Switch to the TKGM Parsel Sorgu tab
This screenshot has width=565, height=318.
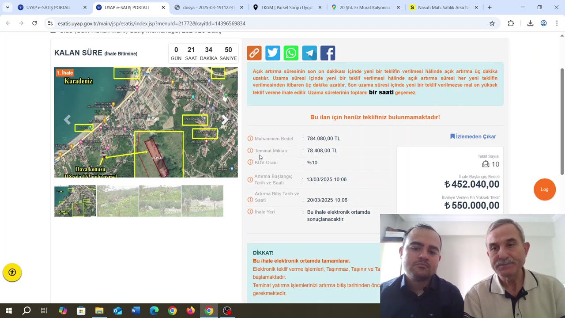pyautogui.click(x=287, y=8)
